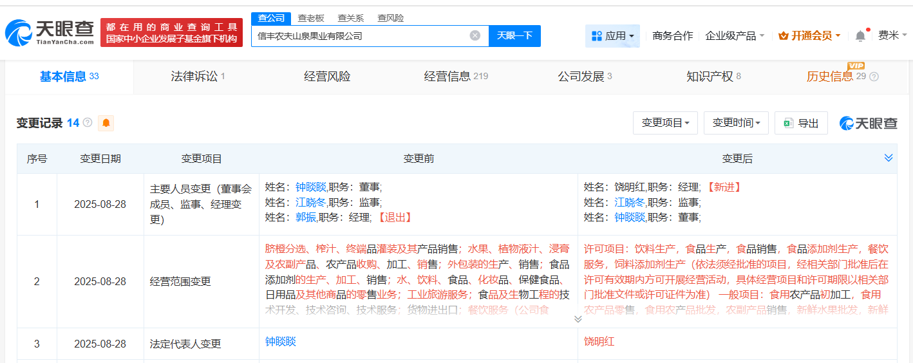Click into the company search input field

tap(360, 36)
